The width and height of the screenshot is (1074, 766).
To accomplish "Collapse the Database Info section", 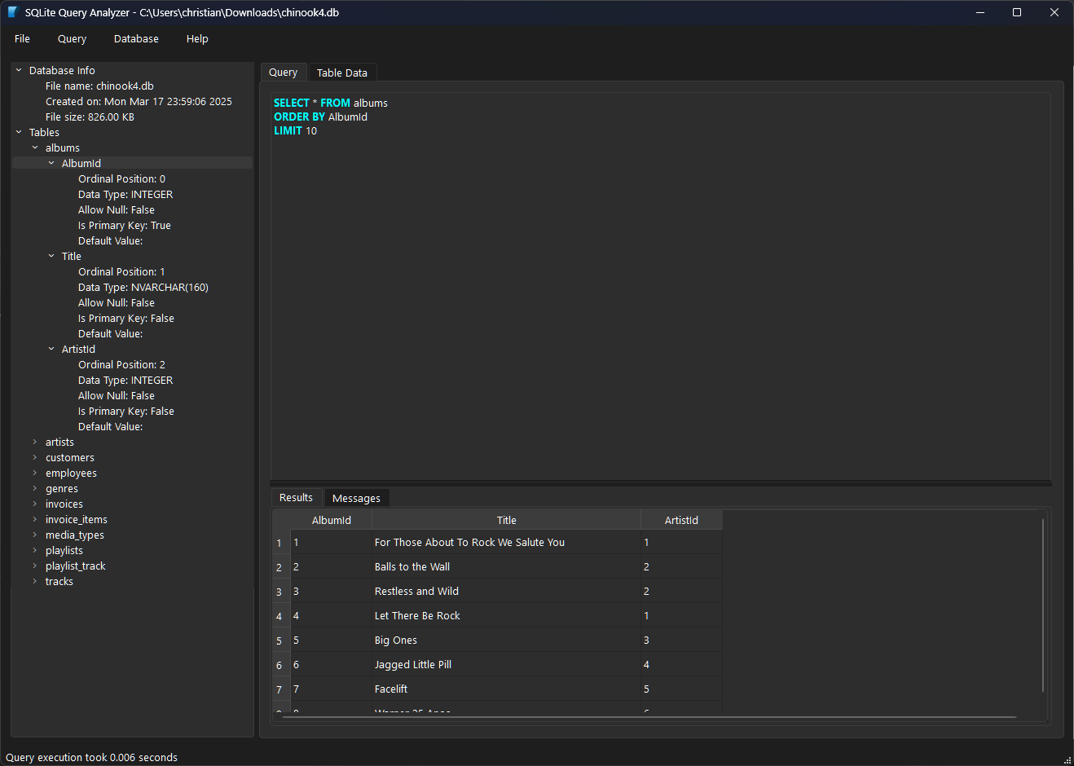I will [x=18, y=70].
